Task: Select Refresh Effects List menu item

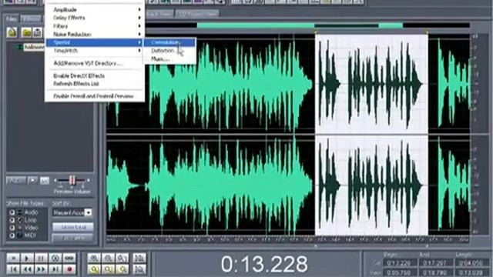Action: 95,84
